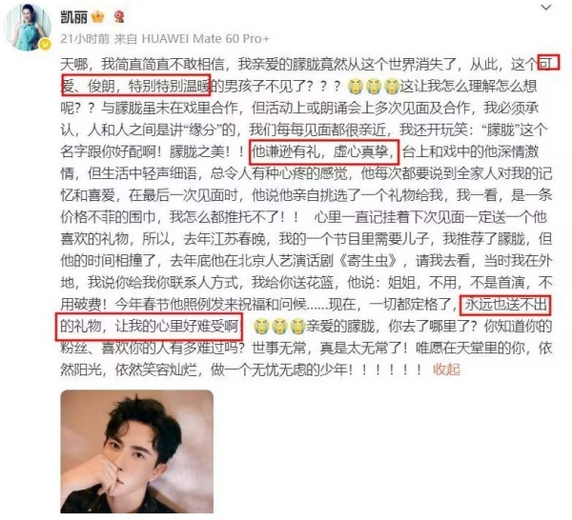
Task: Click the HUAWEI Mate 60 Pro+ source
Action: point(205,39)
